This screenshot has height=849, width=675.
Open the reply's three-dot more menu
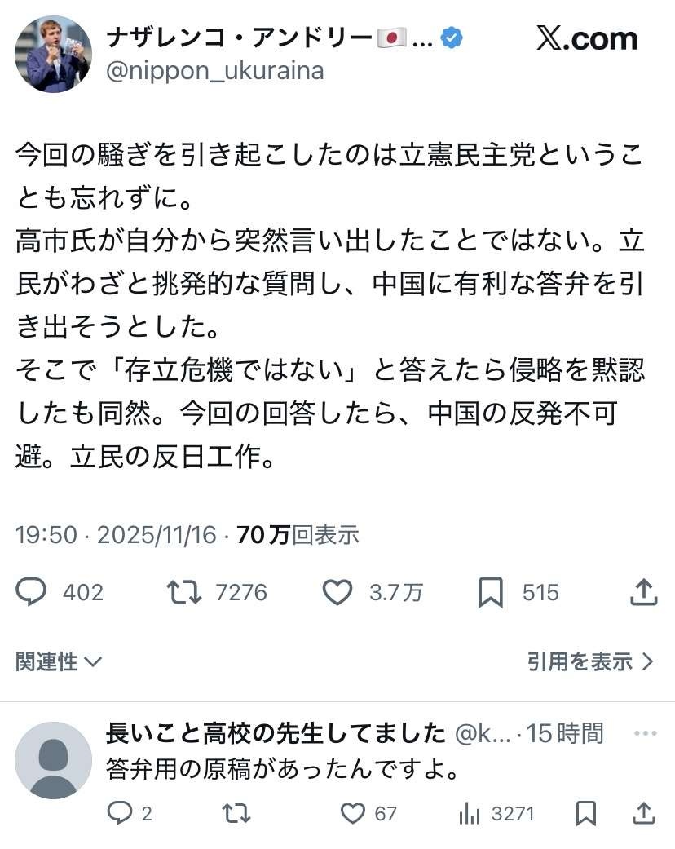pos(645,733)
